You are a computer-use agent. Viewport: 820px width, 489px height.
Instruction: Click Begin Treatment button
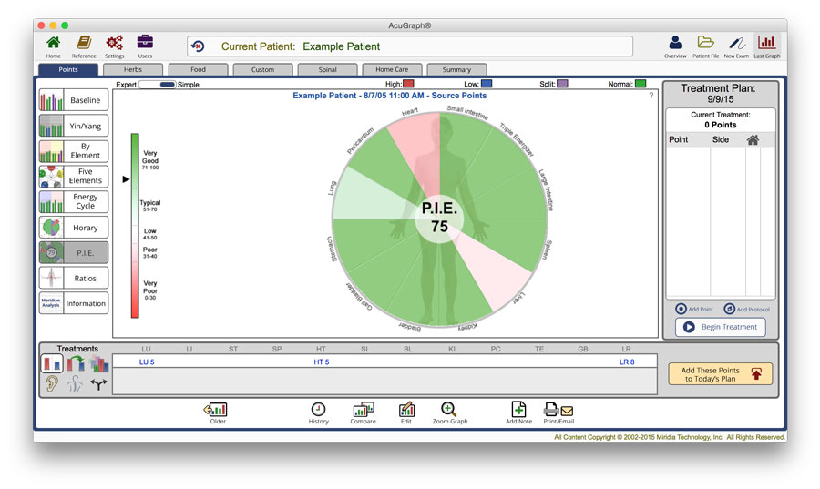point(720,327)
